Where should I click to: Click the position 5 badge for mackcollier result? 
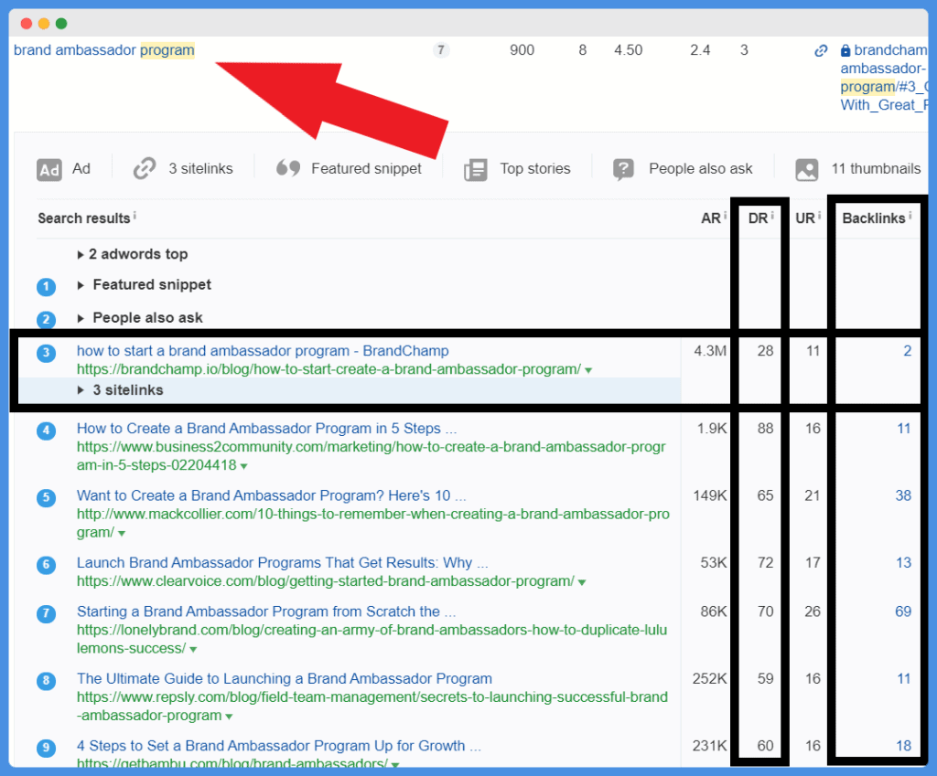pos(46,498)
